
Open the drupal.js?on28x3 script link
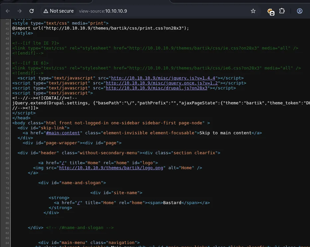(156, 88)
